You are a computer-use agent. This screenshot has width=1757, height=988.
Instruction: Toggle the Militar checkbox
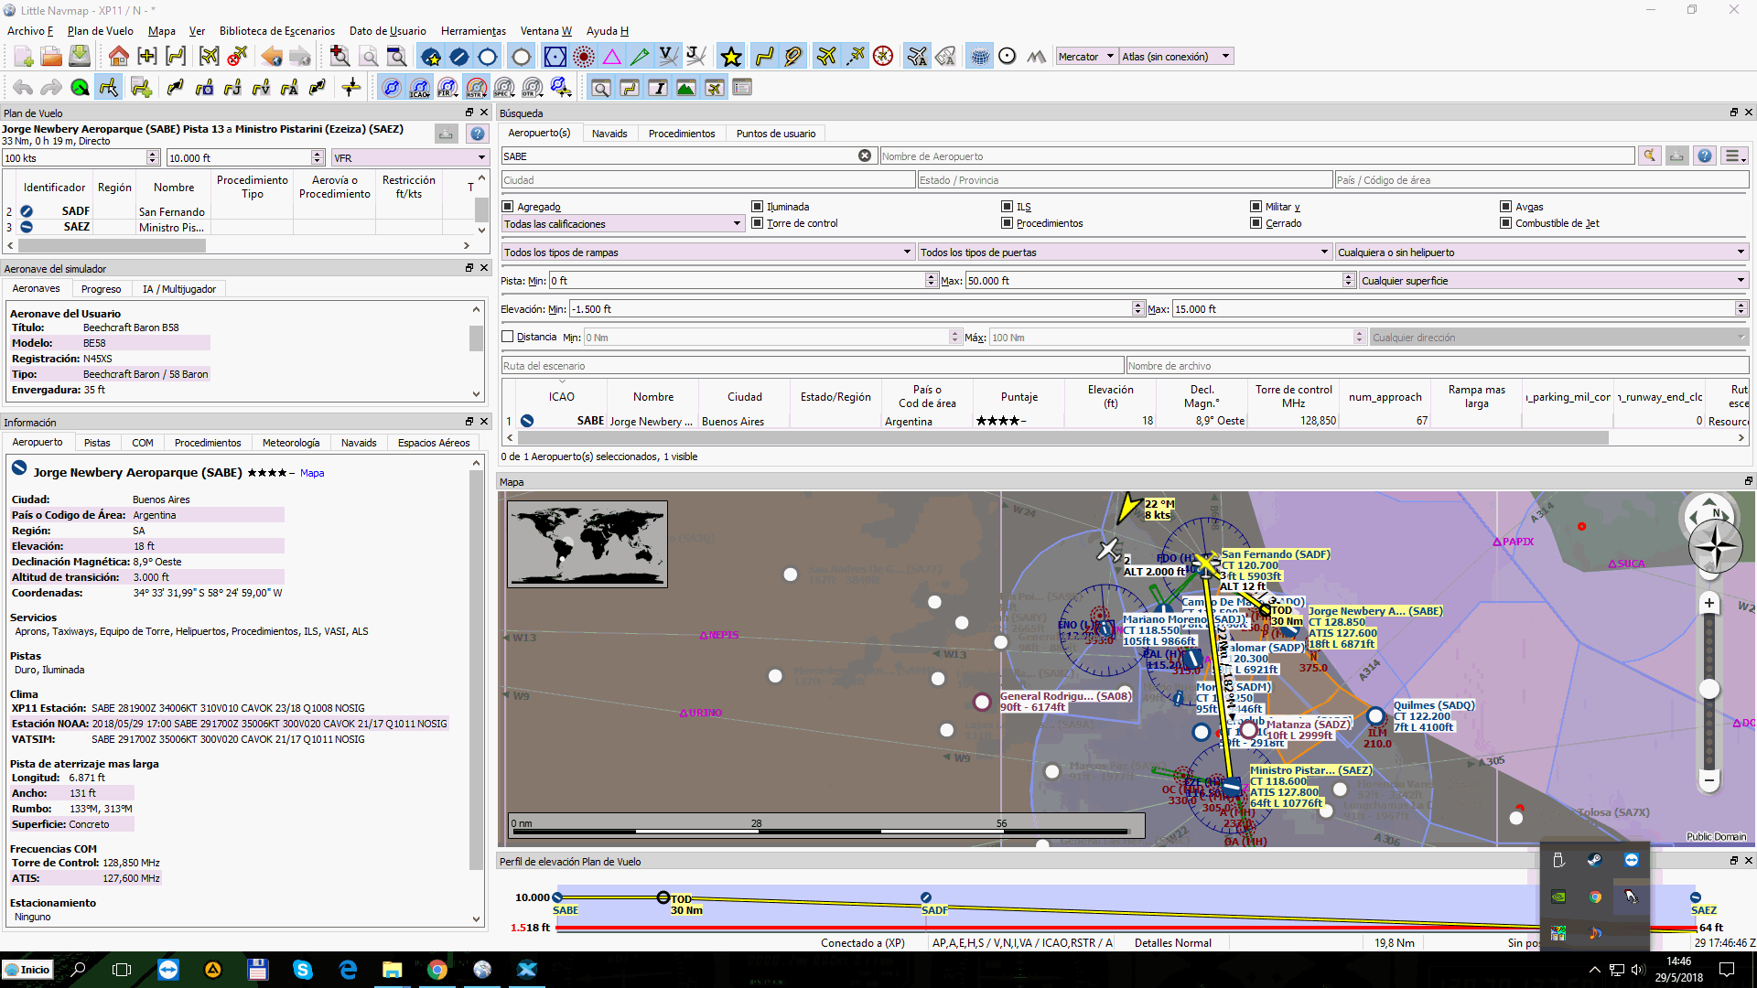1256,207
